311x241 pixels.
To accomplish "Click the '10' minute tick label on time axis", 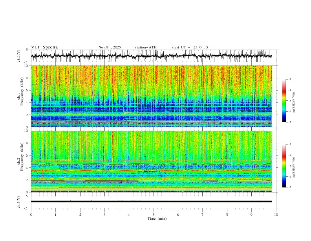I will pos(276,215).
